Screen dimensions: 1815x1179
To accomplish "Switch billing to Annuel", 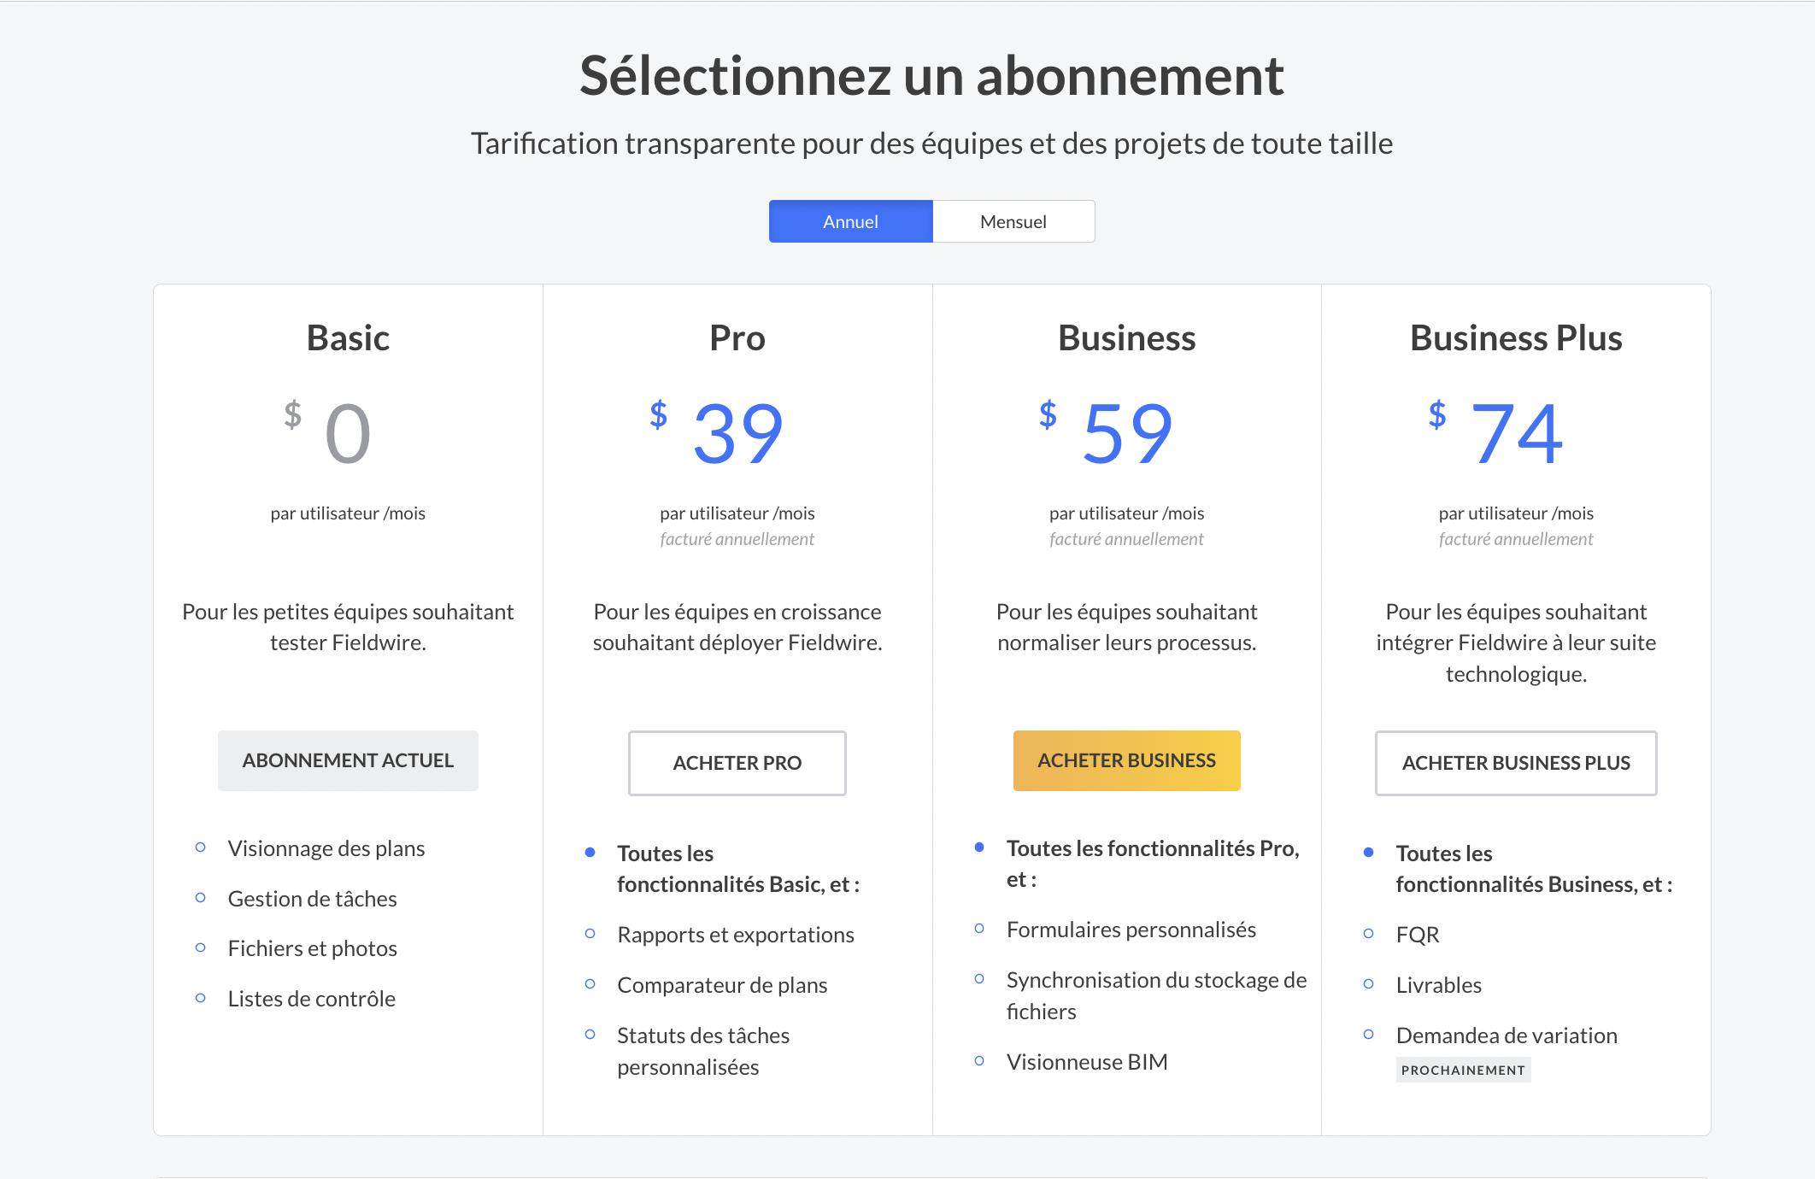I will pos(850,221).
